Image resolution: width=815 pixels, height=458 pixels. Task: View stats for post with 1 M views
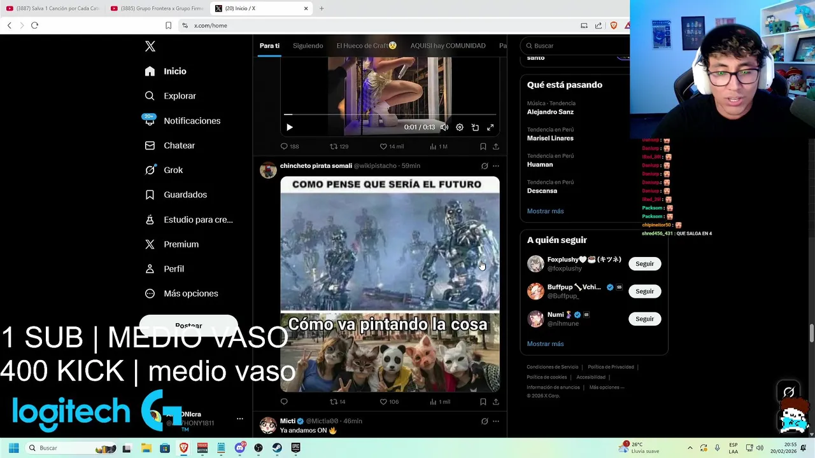tap(438, 146)
